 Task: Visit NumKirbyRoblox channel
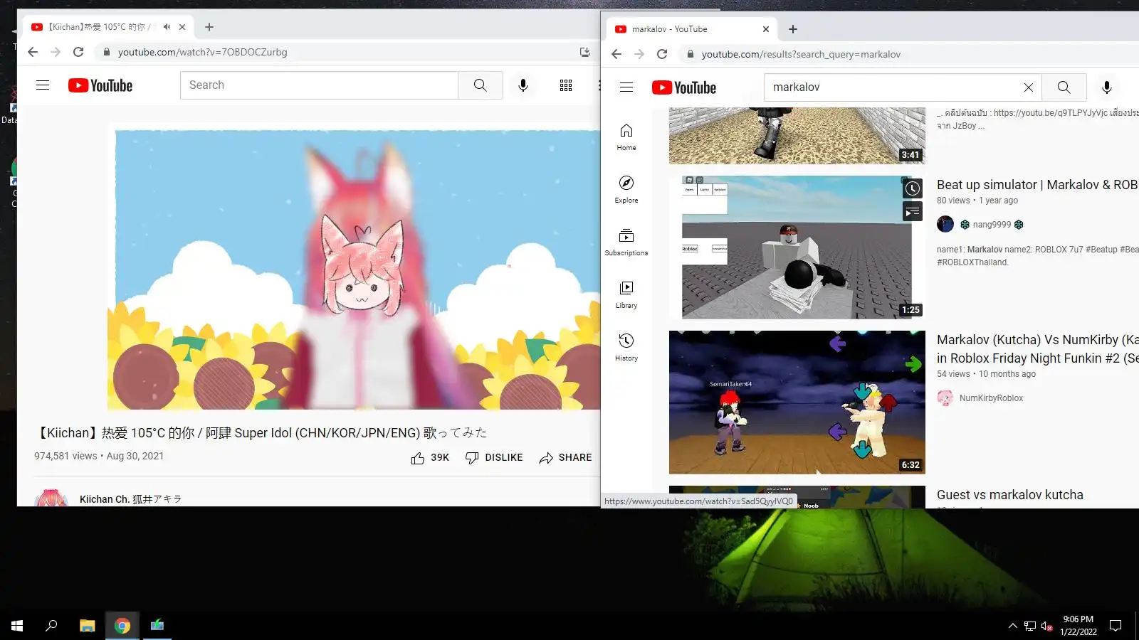[x=991, y=398]
